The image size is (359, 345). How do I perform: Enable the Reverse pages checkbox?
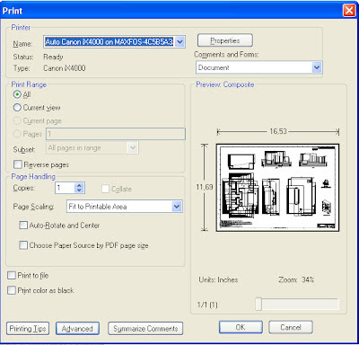[18, 164]
